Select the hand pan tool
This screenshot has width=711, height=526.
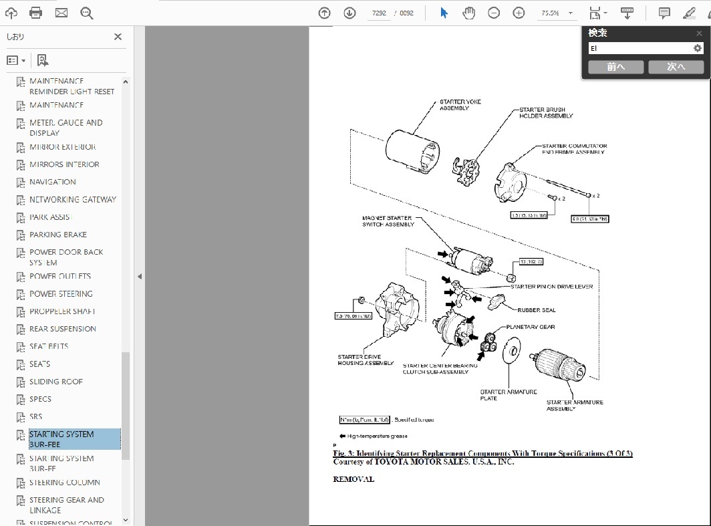click(469, 13)
